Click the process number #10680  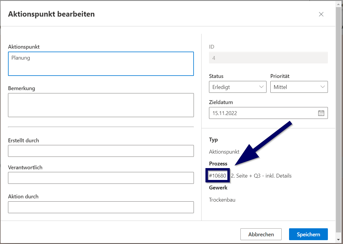coord(218,176)
